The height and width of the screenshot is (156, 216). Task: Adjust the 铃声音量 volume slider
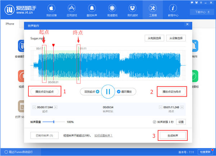click(54, 122)
